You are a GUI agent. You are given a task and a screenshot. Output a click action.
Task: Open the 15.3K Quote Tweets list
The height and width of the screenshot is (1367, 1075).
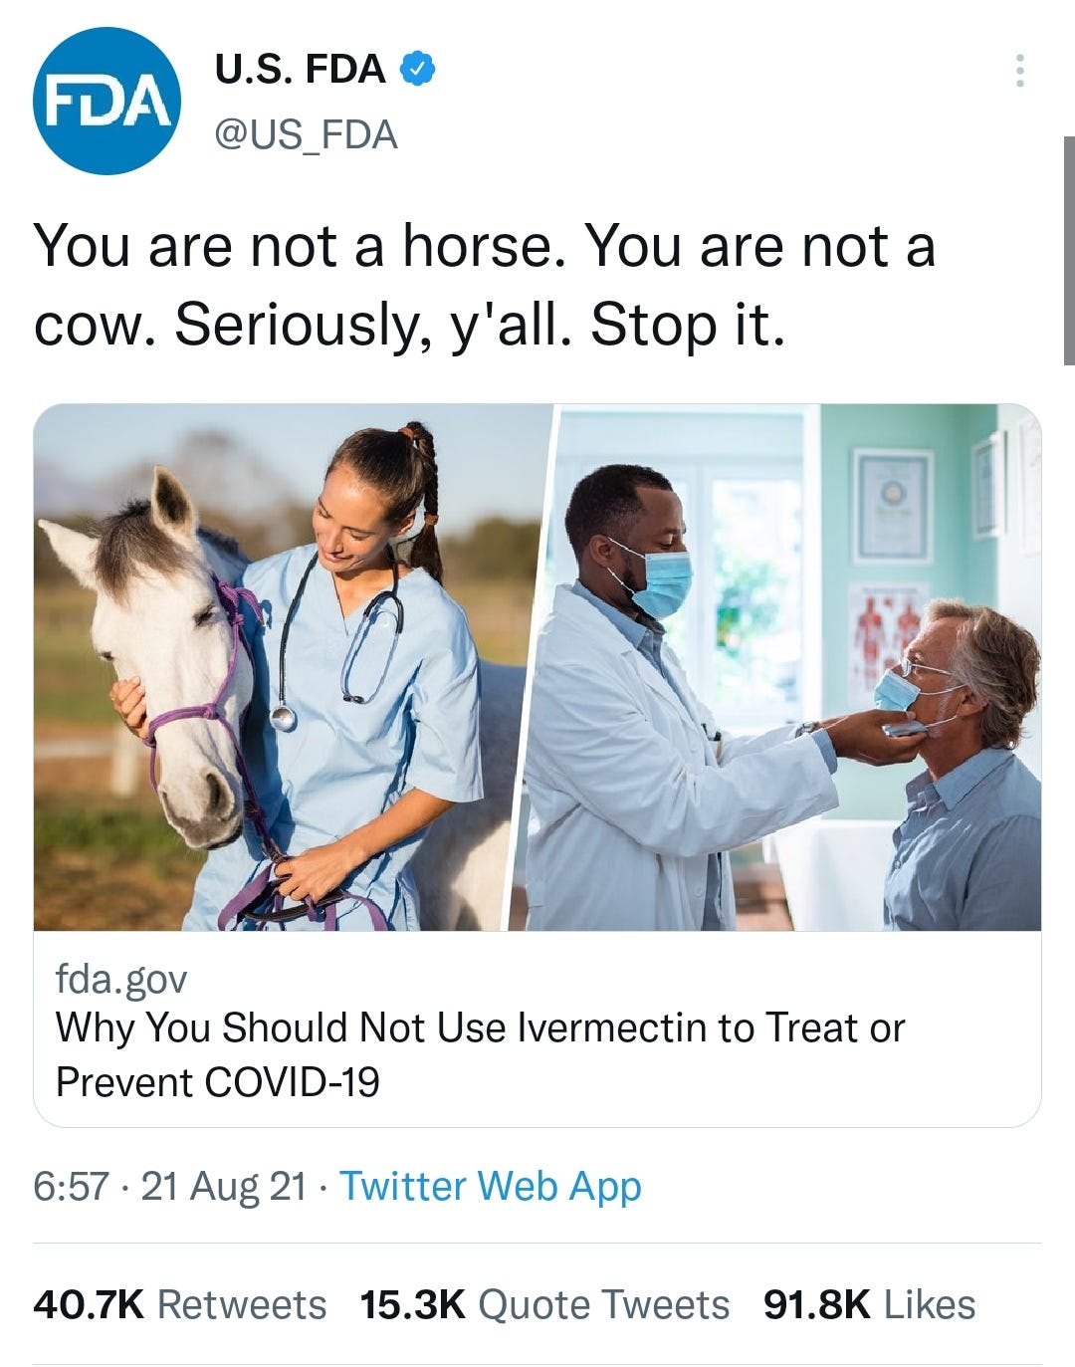pos(415,1300)
